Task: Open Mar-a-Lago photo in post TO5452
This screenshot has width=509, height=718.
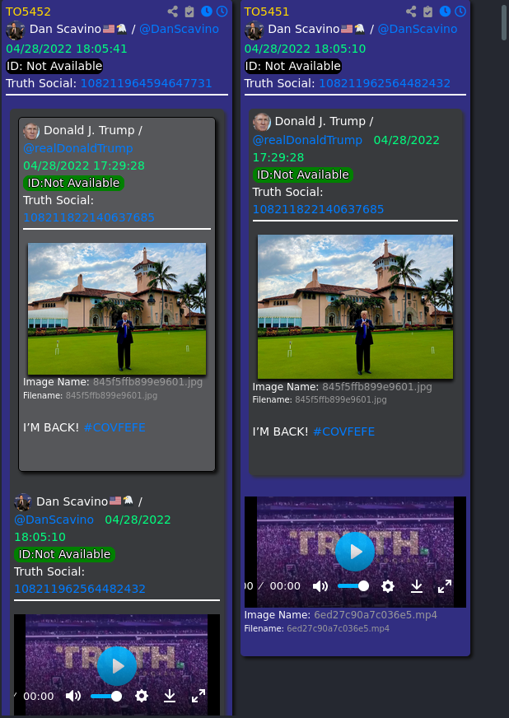Action: point(117,309)
